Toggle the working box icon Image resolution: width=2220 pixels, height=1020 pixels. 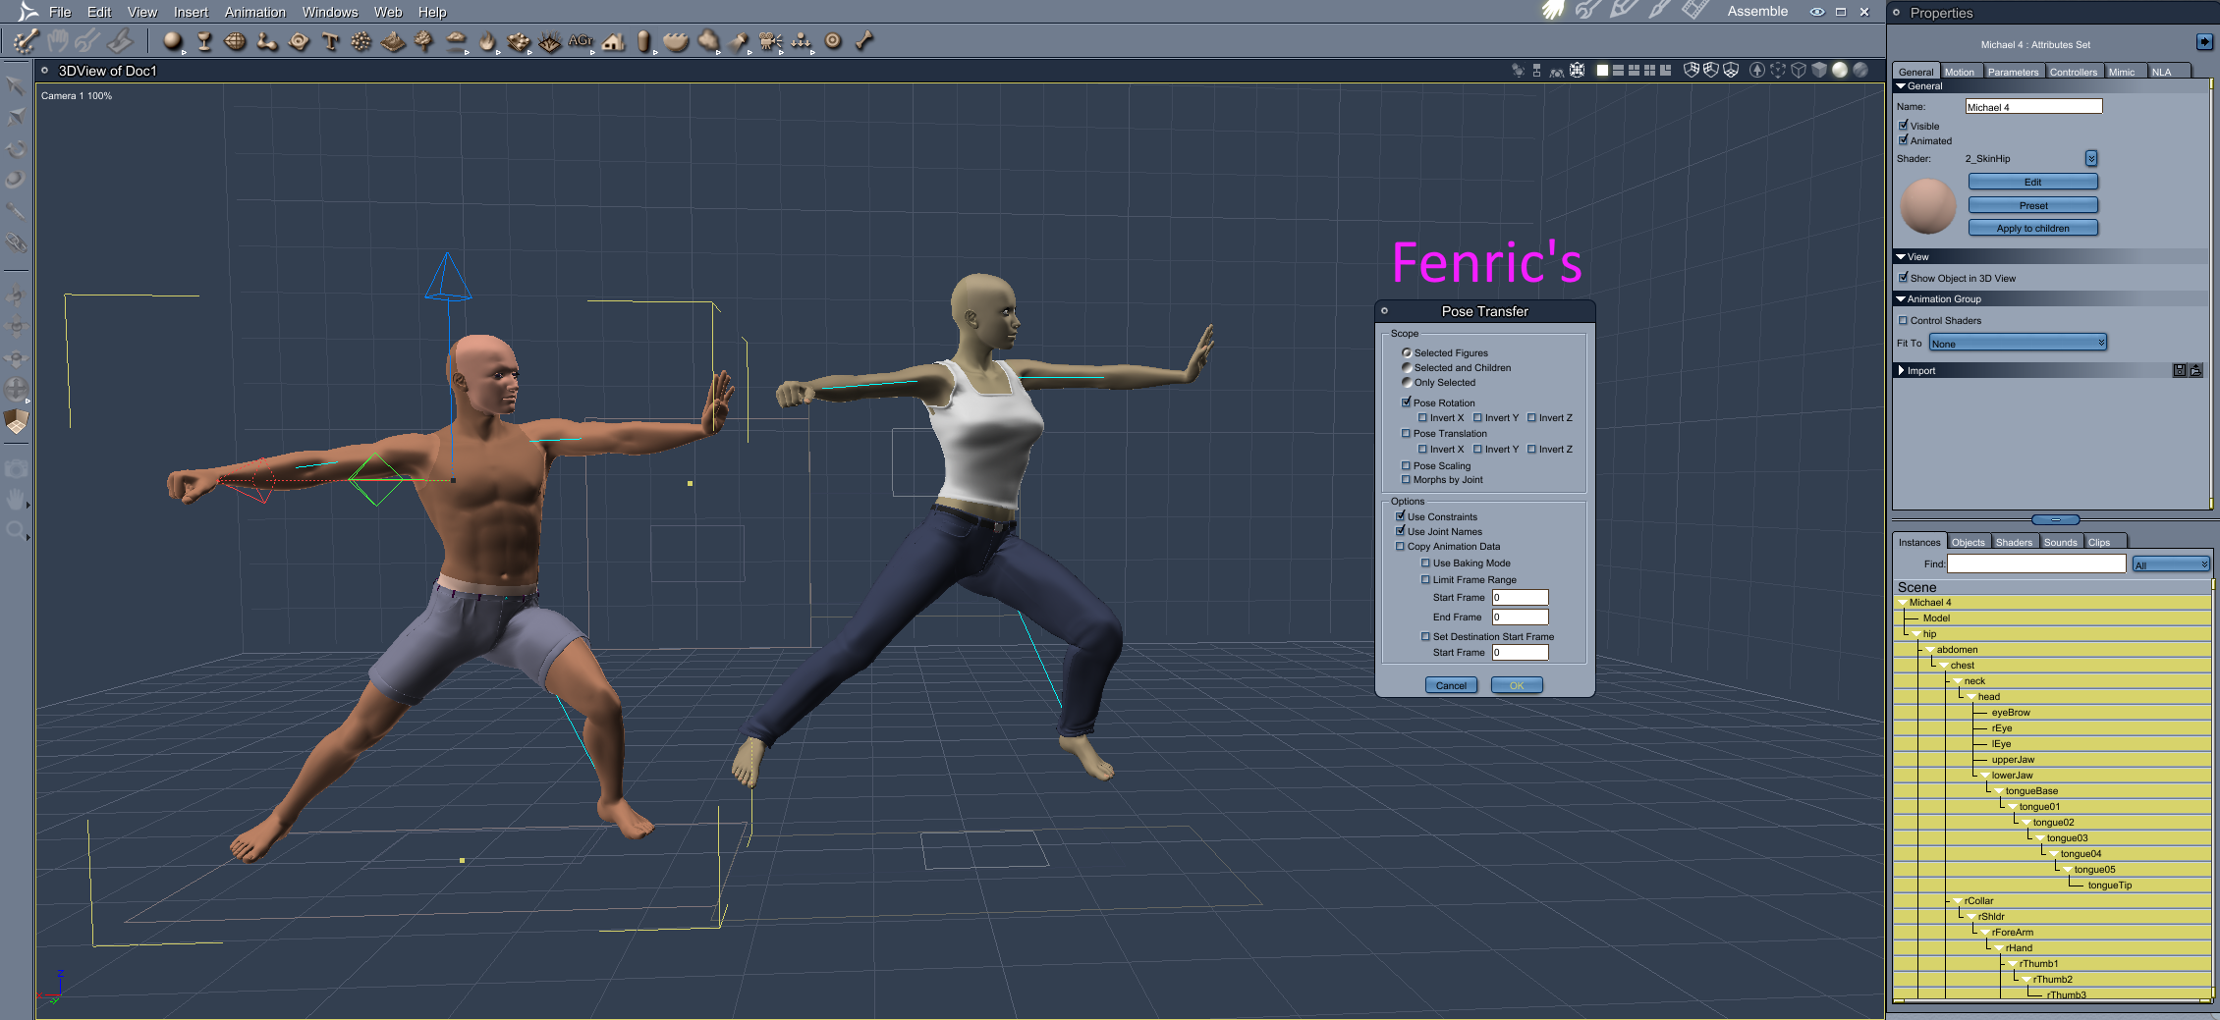point(16,421)
